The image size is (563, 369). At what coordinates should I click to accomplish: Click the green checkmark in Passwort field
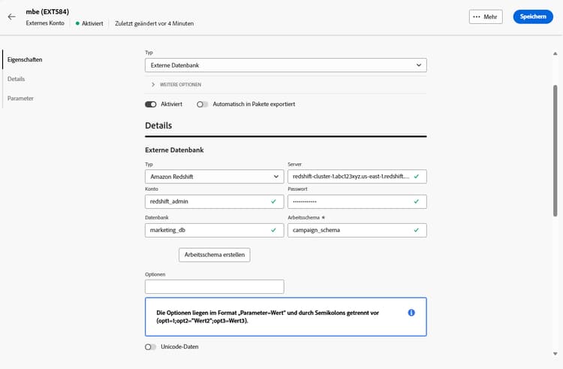click(416, 201)
